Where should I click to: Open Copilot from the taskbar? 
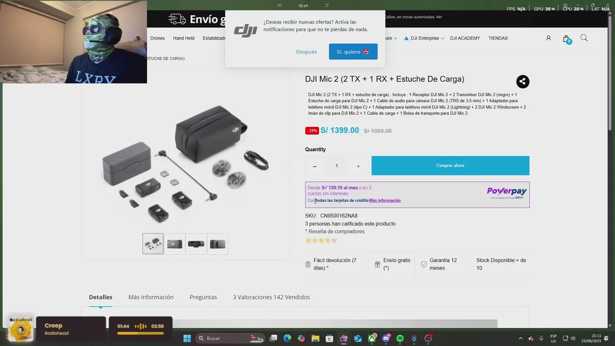pyautogui.click(x=301, y=338)
